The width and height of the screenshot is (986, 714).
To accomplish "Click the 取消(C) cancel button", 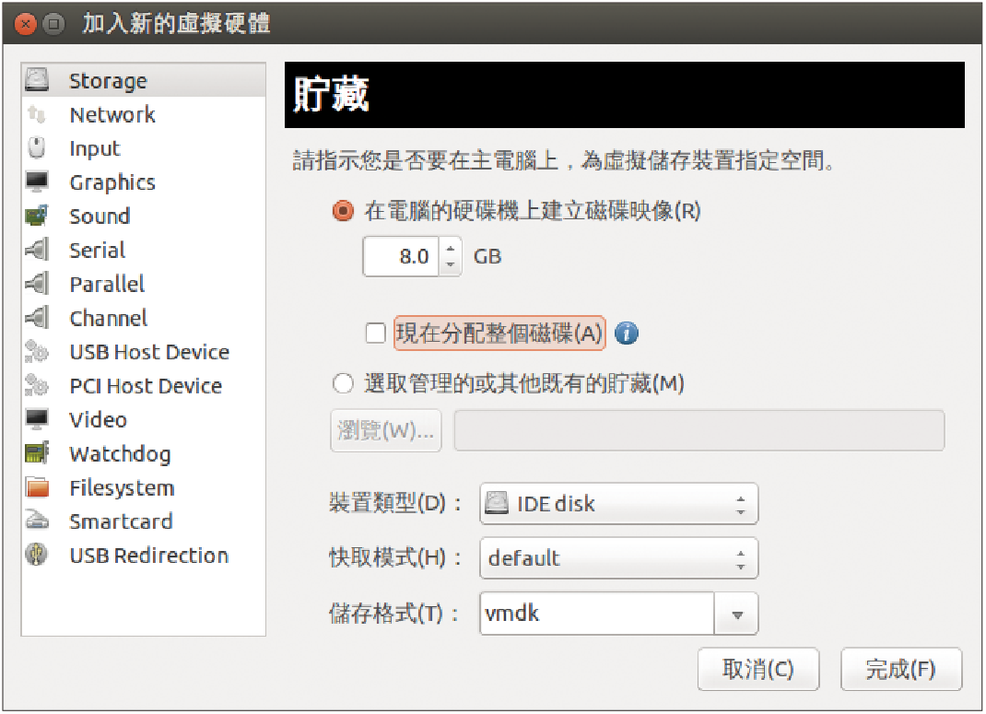I will tap(757, 670).
